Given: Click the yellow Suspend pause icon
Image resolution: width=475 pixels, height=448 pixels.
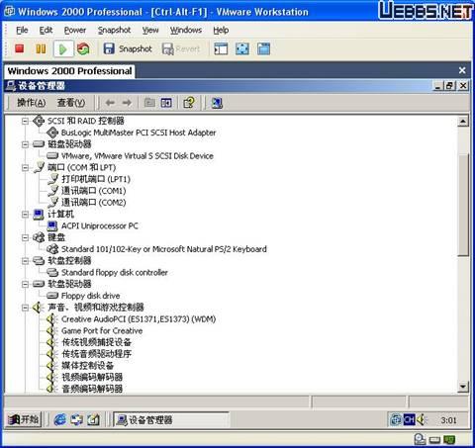Looking at the screenshot, I should click(41, 48).
